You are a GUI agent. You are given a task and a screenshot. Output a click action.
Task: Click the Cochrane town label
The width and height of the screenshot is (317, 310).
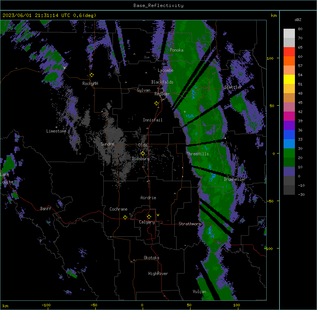pyautogui.click(x=118, y=209)
